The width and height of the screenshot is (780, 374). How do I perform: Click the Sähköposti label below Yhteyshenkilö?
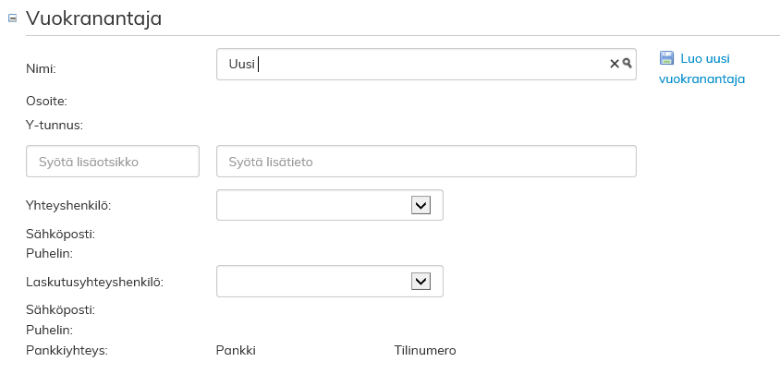tap(61, 234)
